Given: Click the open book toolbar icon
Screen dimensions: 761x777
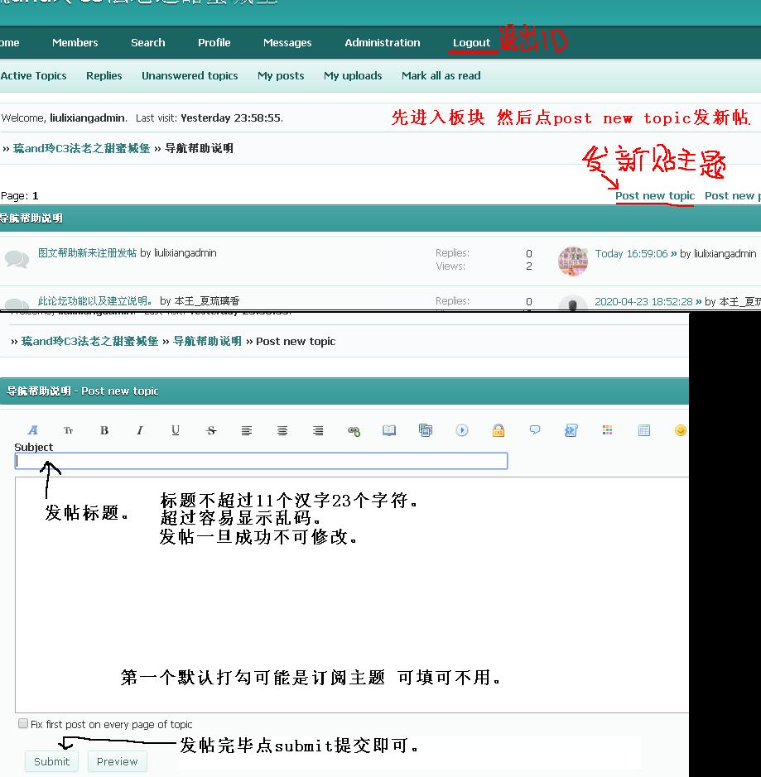Looking at the screenshot, I should click(x=389, y=430).
